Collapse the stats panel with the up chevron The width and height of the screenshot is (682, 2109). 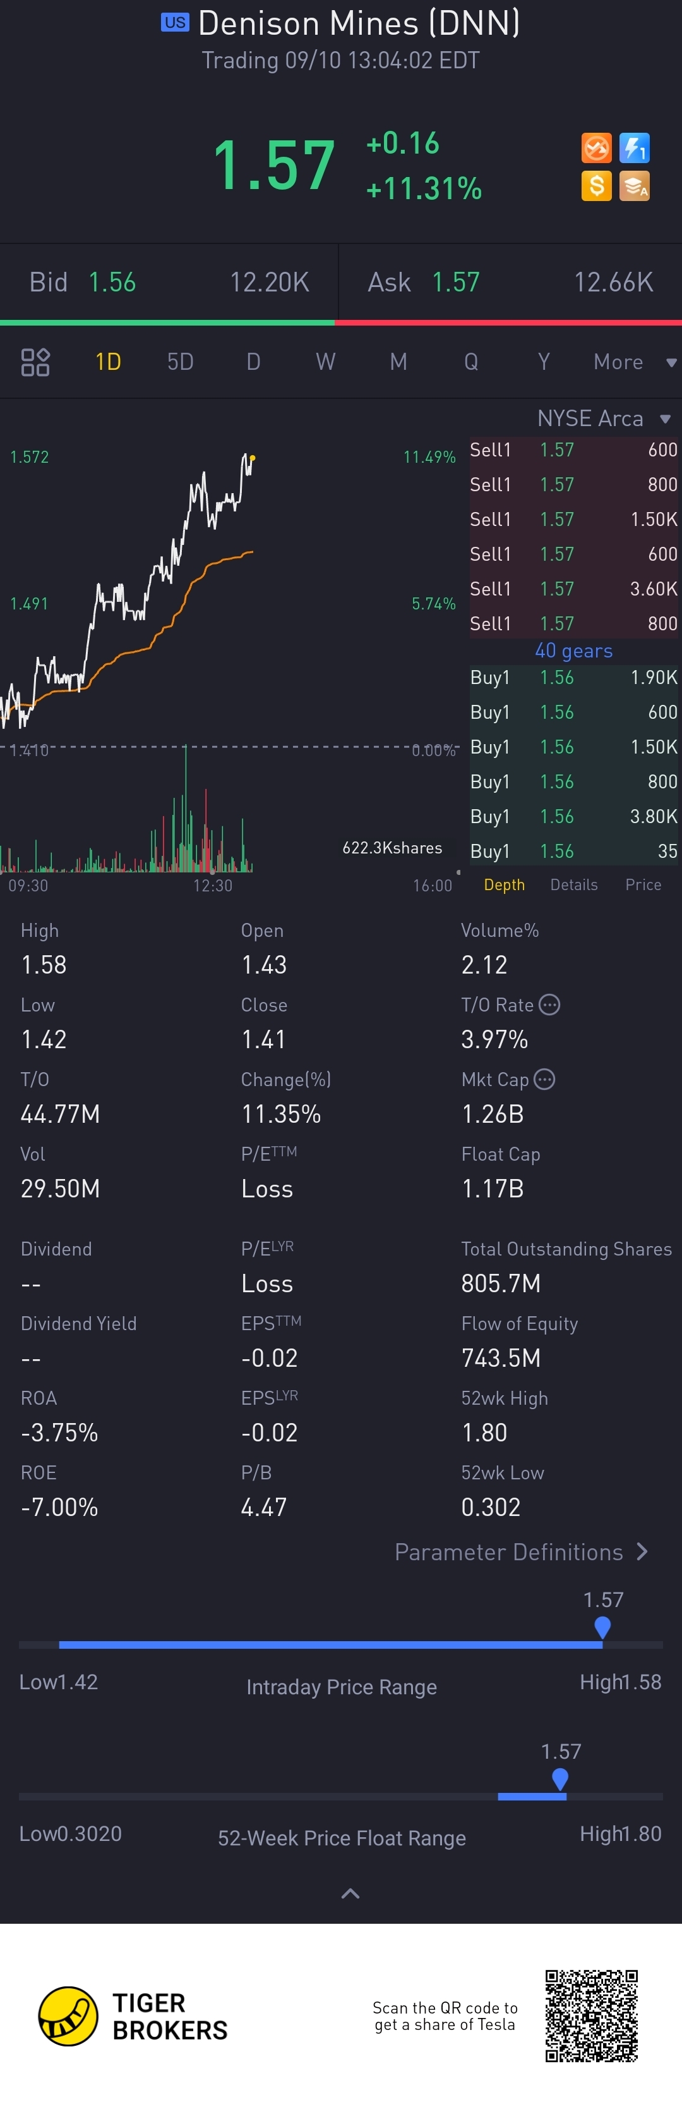click(350, 1893)
